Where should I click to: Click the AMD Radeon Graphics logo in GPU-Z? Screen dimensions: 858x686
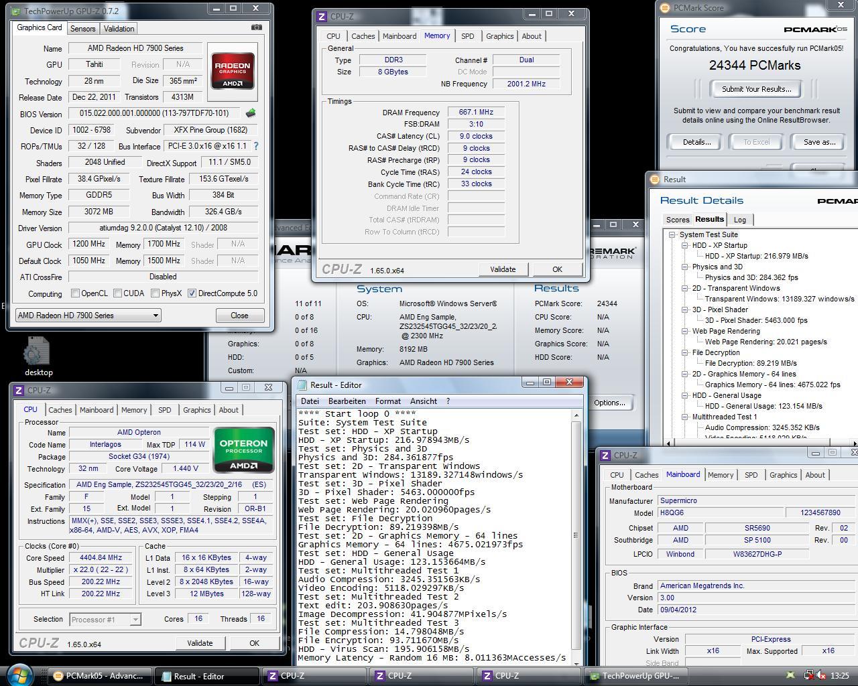click(233, 72)
